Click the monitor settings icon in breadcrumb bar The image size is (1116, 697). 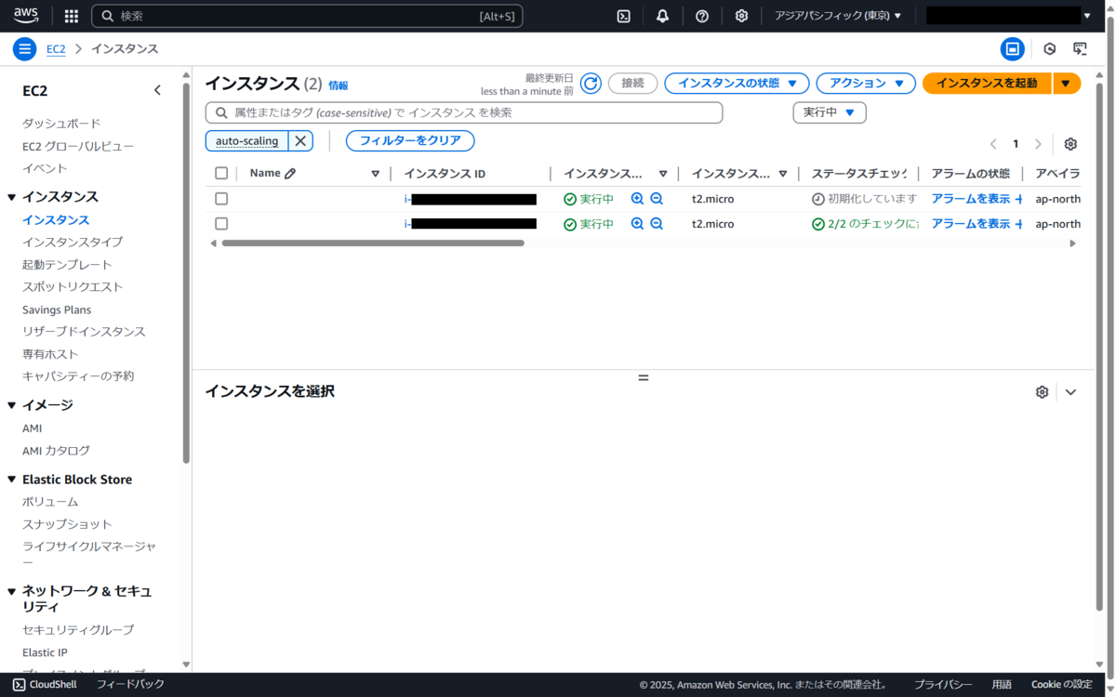click(1080, 49)
